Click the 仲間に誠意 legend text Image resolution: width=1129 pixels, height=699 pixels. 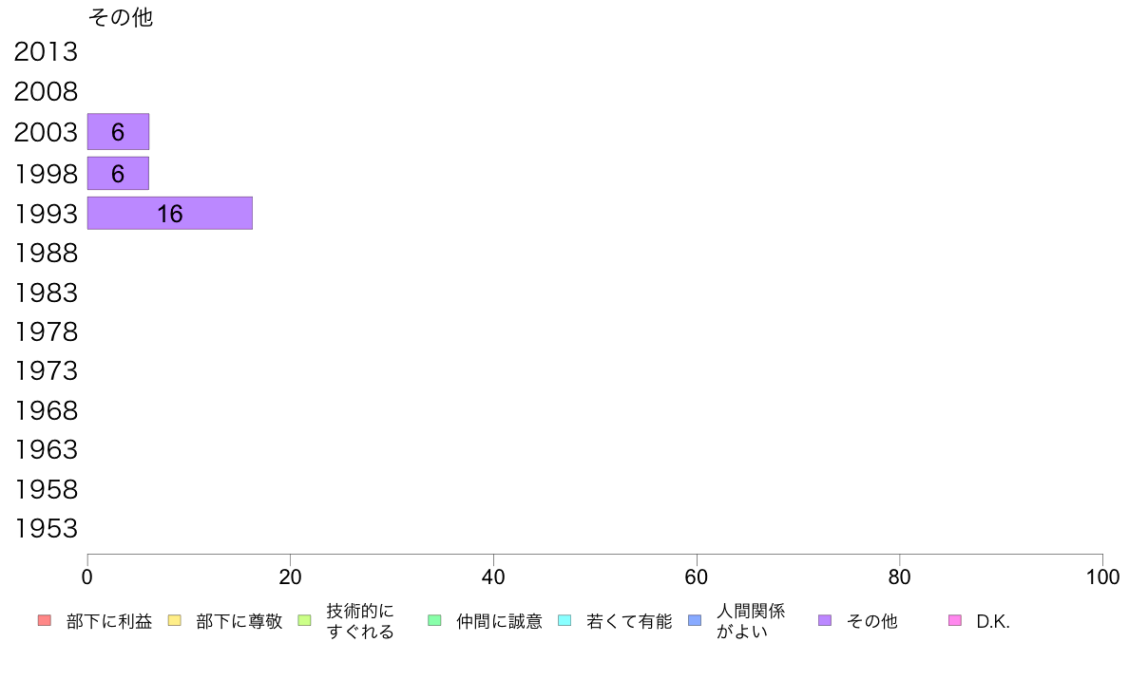[499, 621]
